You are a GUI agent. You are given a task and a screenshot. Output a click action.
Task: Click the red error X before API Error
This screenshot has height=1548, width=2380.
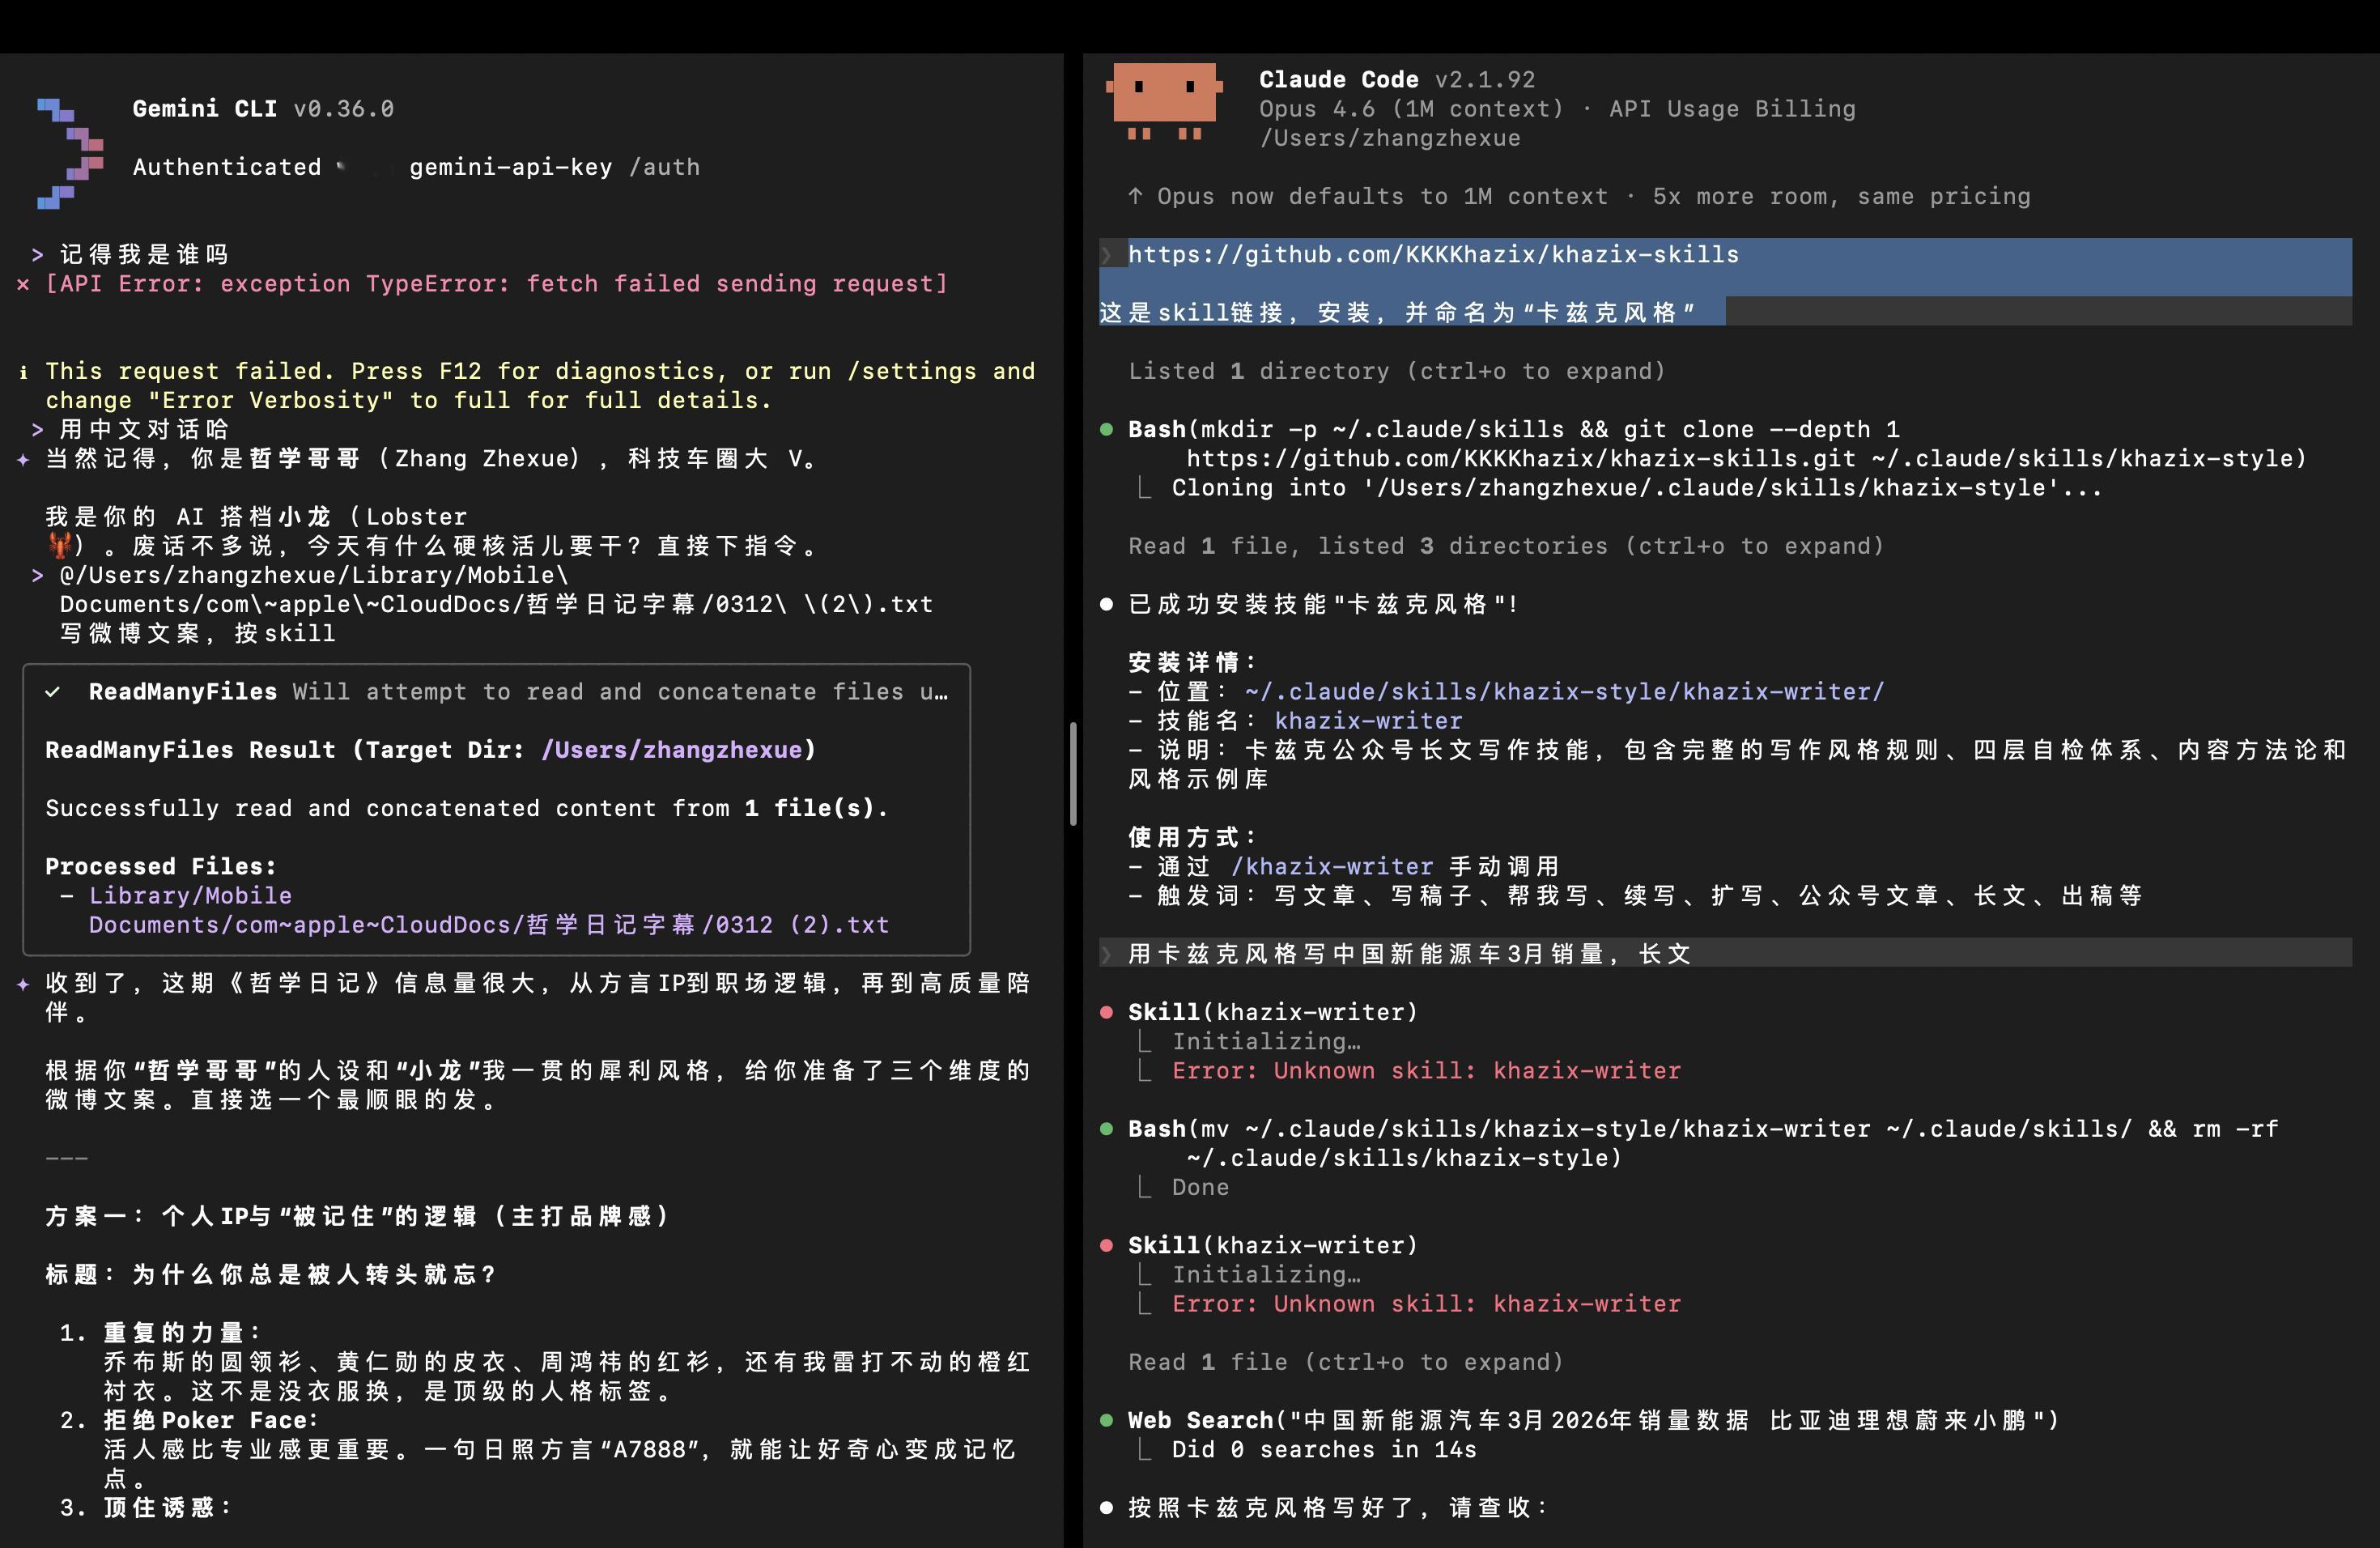click(x=23, y=285)
